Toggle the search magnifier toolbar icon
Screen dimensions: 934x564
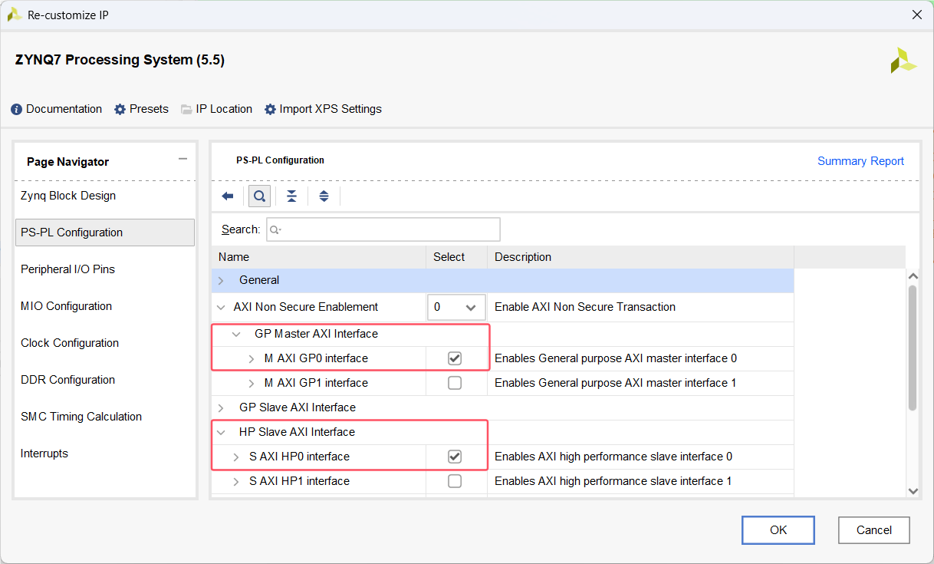(259, 196)
